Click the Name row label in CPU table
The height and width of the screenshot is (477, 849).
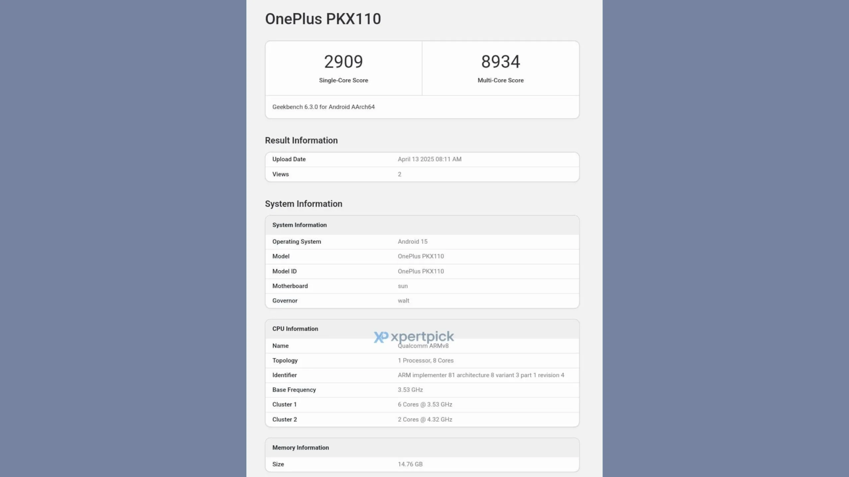[x=281, y=345]
